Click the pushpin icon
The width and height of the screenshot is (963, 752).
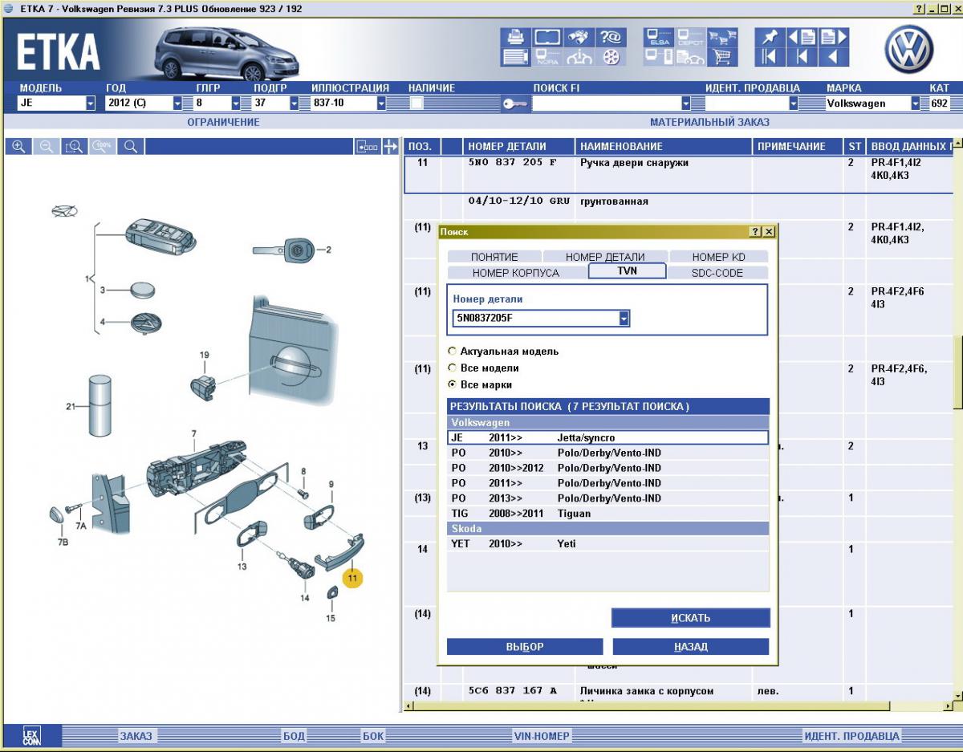tap(770, 37)
